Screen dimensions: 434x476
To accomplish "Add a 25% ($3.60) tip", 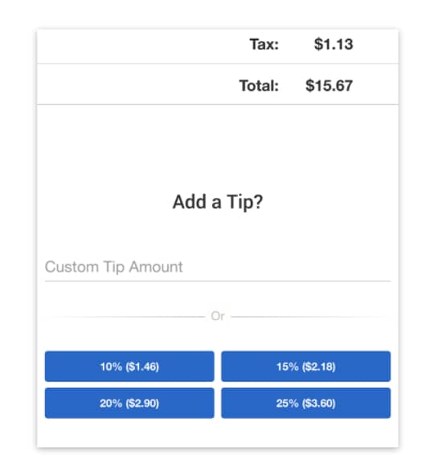I will (305, 403).
